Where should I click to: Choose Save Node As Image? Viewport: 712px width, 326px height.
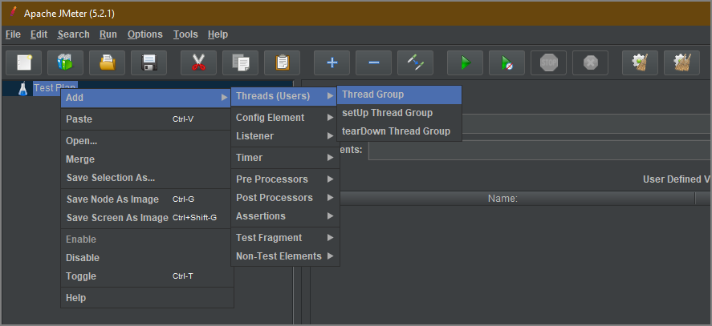[x=147, y=199]
